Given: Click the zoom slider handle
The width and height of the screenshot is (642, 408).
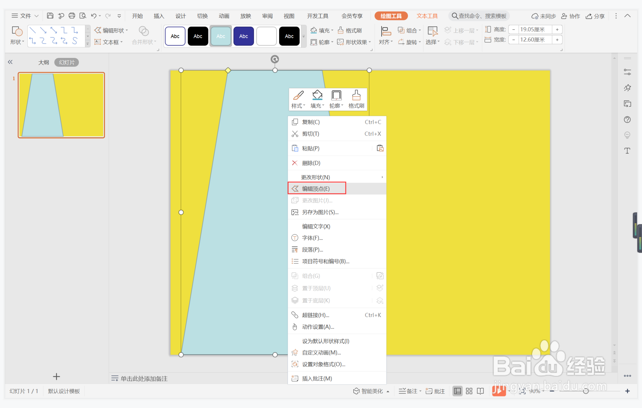Looking at the screenshot, I should point(586,391).
